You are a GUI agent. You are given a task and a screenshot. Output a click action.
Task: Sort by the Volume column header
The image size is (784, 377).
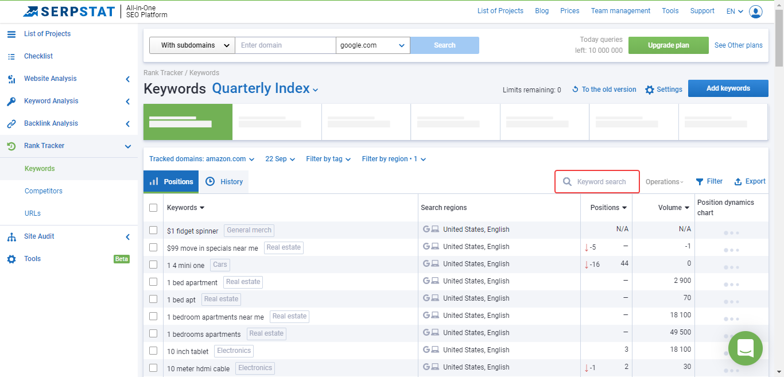click(x=674, y=208)
